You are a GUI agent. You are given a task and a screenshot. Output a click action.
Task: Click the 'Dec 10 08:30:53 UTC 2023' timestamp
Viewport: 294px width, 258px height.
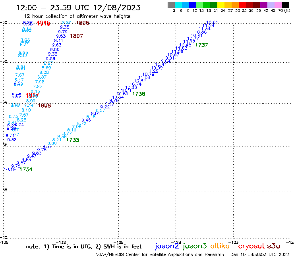260,254
